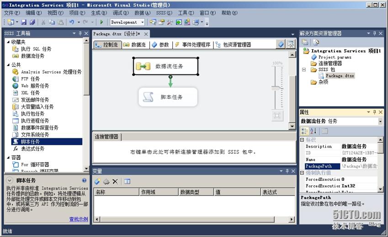This screenshot has height=237, width=388.
Task: Collapse the 标识 property category
Action: [x=302, y=140]
